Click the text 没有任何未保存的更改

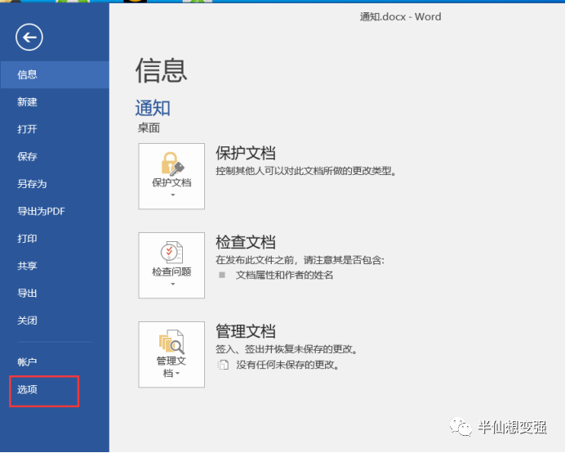tap(287, 366)
